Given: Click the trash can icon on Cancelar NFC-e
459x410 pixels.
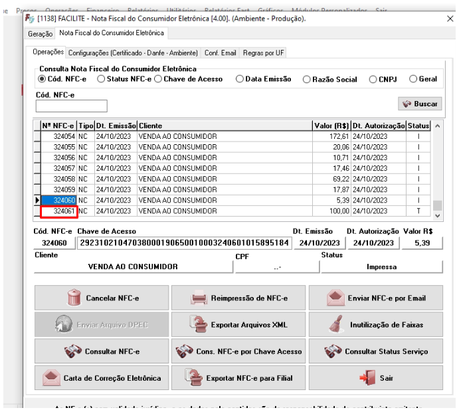Looking at the screenshot, I should coord(74,298).
